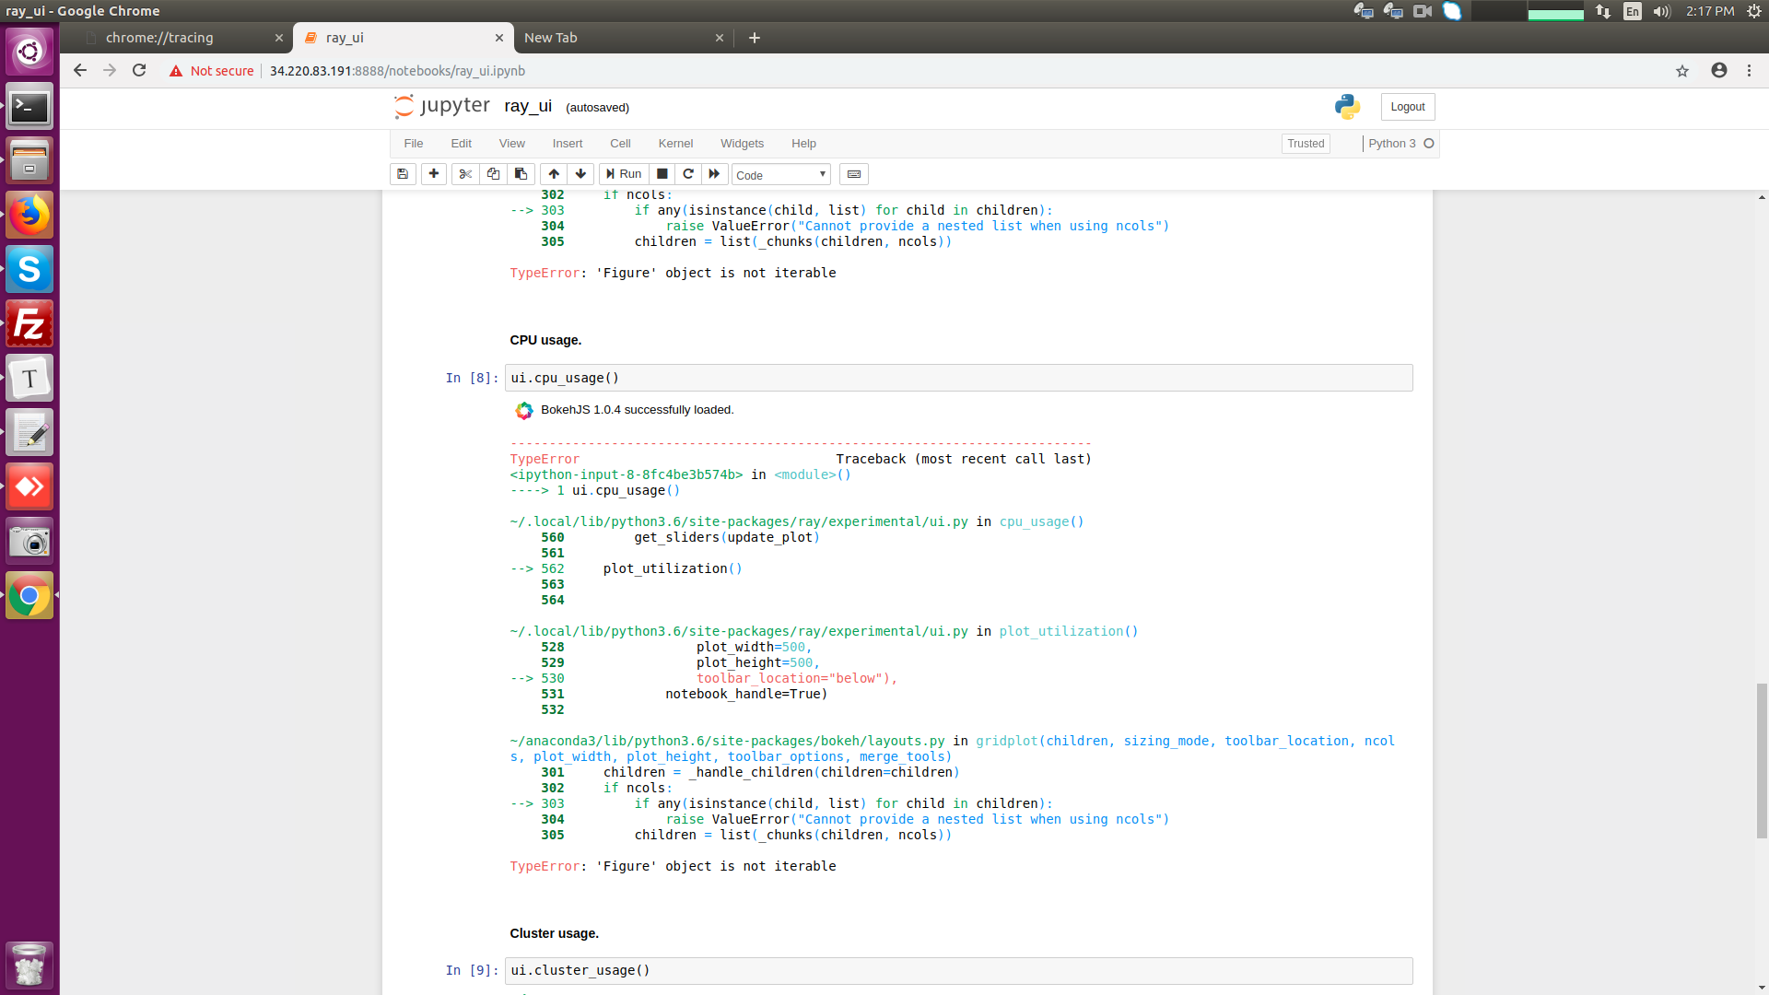Open the Help menu
This screenshot has width=1769, height=995.
coord(803,144)
